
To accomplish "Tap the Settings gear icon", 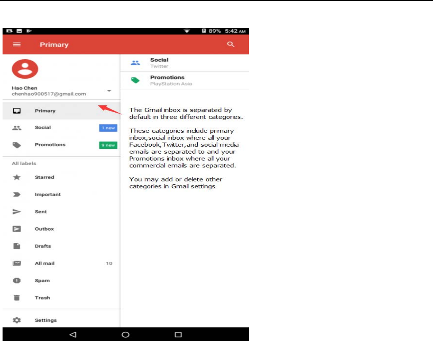I will pyautogui.click(x=17, y=320).
